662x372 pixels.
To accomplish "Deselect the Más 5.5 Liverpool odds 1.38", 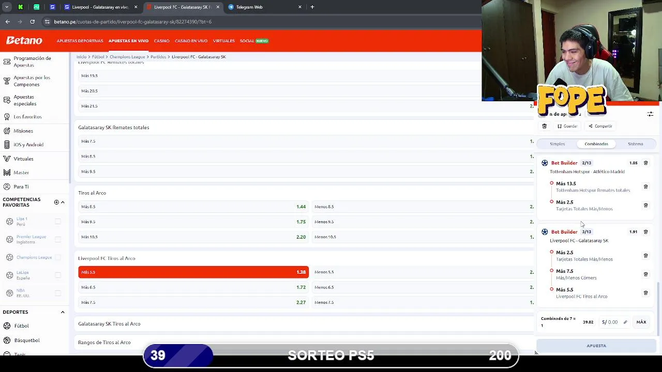I will [193, 272].
